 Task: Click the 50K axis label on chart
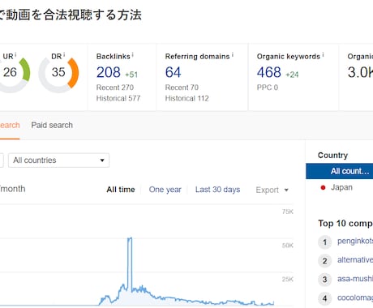click(288, 246)
